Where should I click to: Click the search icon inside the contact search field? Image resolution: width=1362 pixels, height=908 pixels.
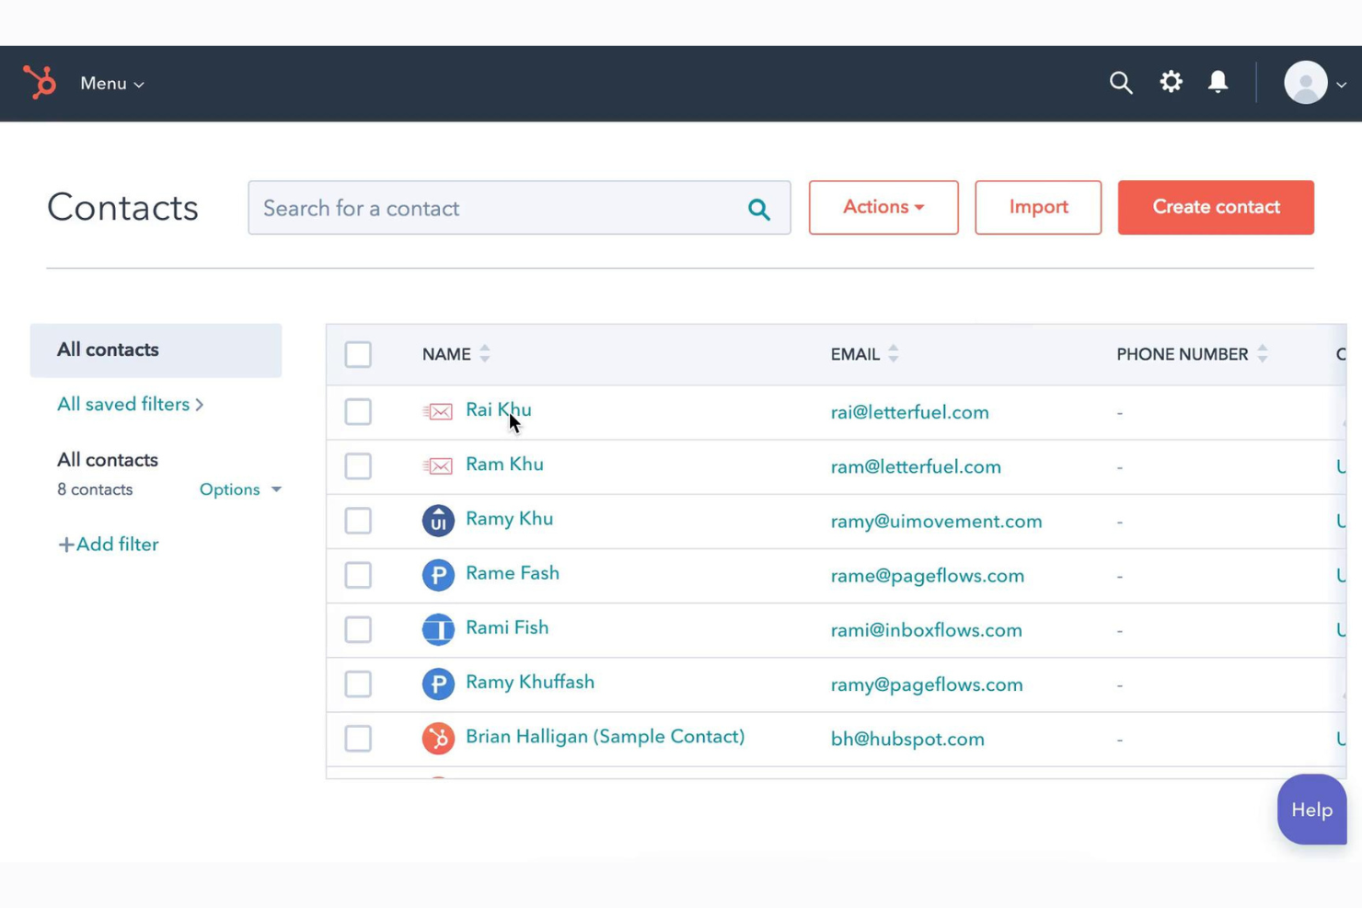click(759, 209)
